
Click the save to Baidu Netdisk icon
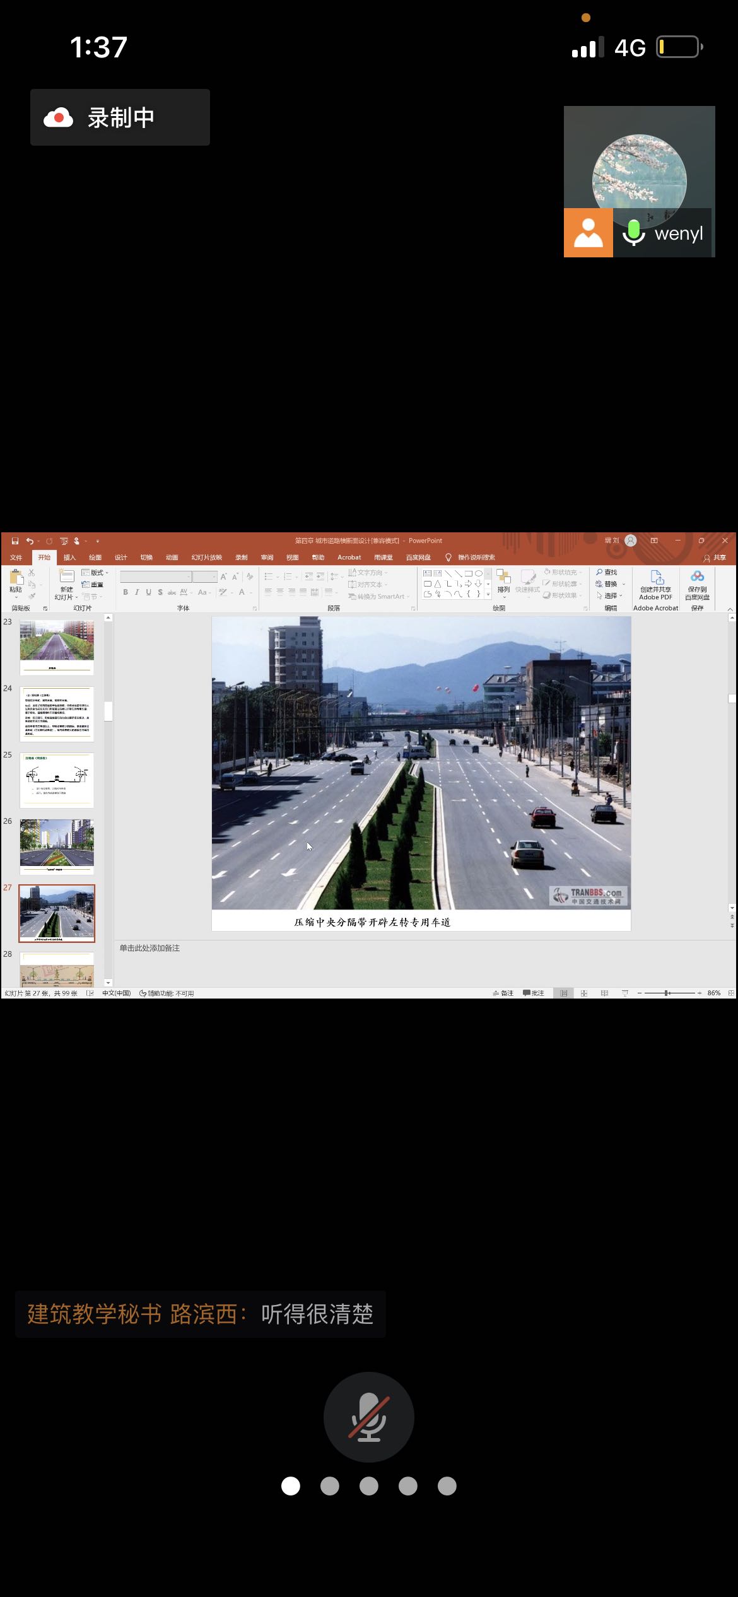(x=697, y=576)
